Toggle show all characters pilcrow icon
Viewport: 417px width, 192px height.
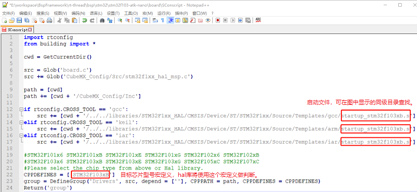[163, 20]
